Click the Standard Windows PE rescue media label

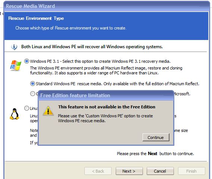(x=118, y=84)
